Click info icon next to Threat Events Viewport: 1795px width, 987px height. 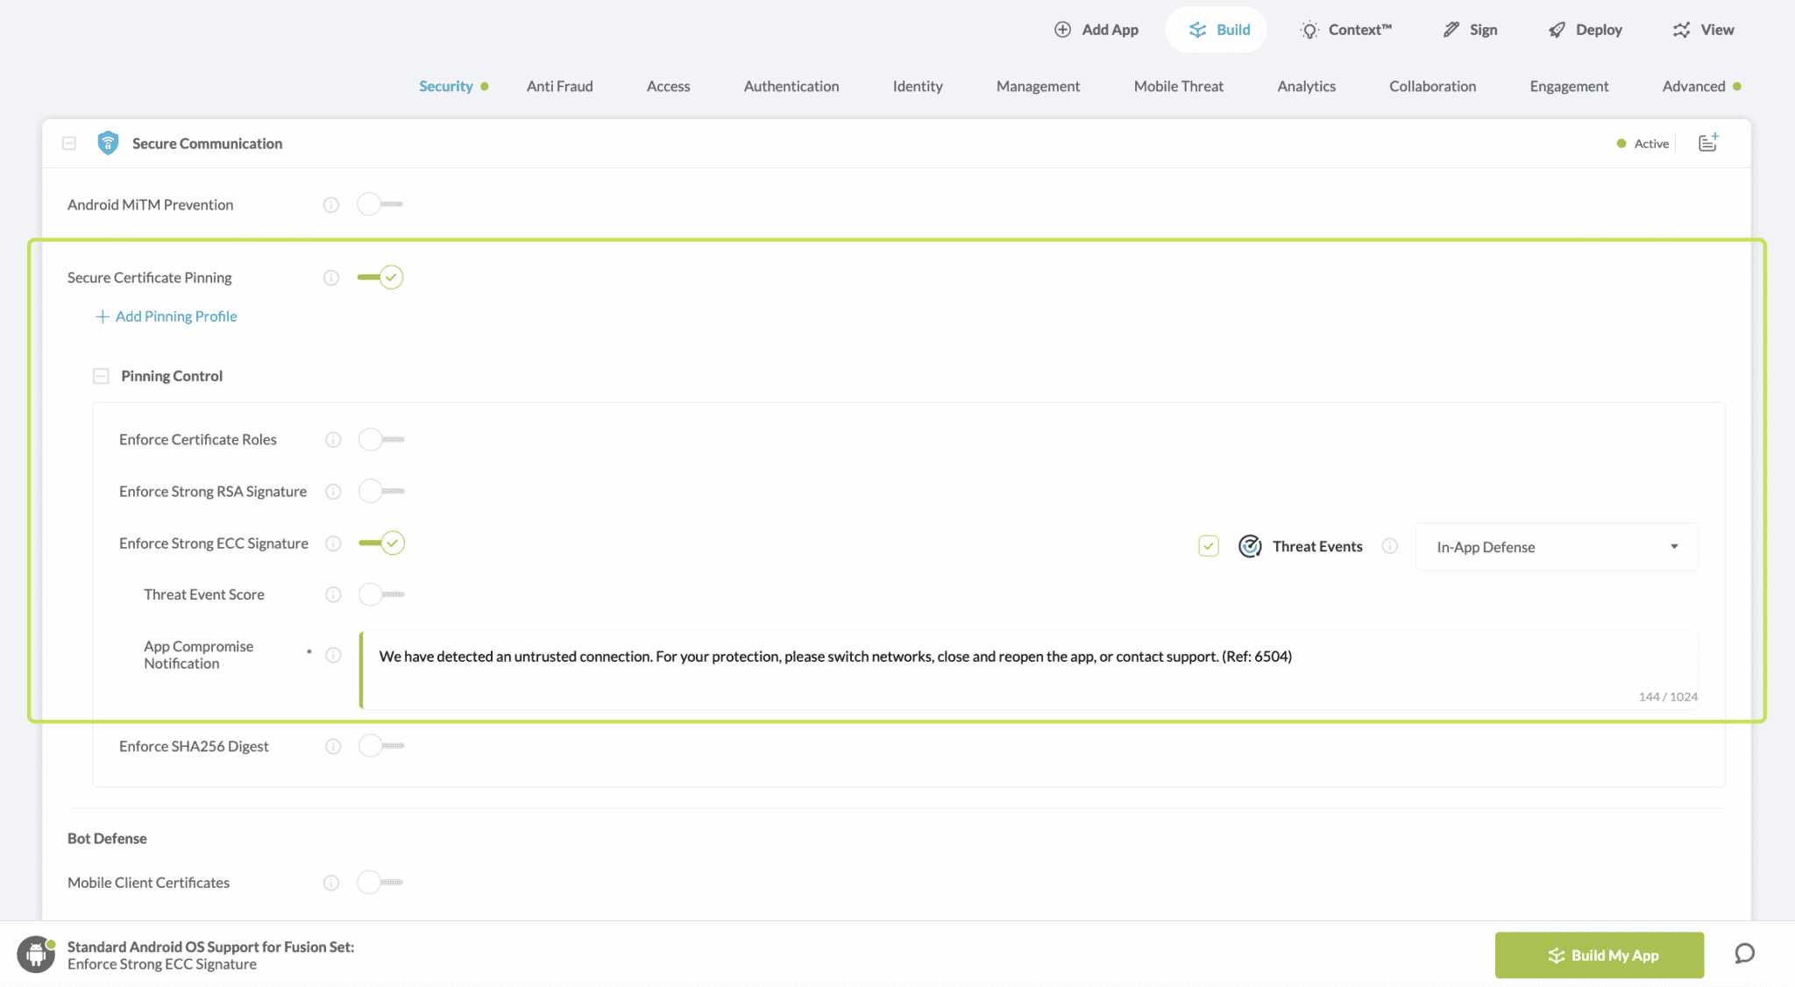coord(1390,546)
